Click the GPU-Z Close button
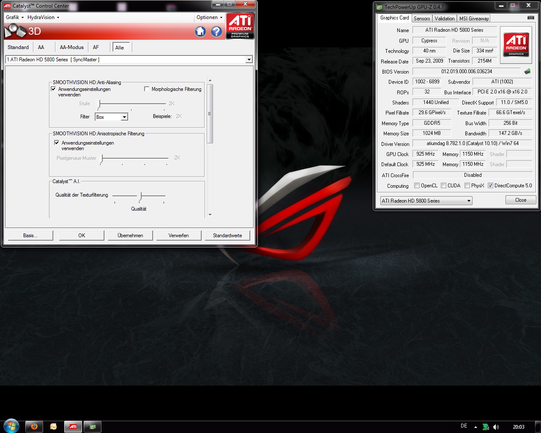Viewport: 541px width, 433px height. [x=521, y=200]
